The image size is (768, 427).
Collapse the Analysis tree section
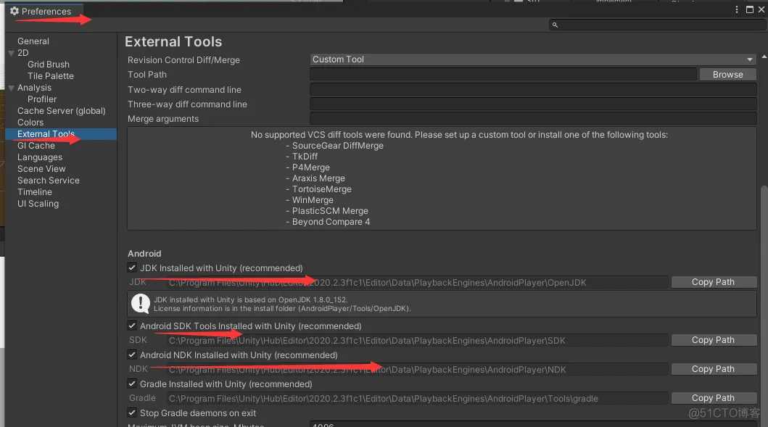click(12, 88)
